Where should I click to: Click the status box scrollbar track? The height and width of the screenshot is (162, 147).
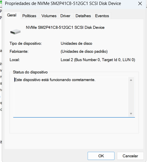coord(131,97)
